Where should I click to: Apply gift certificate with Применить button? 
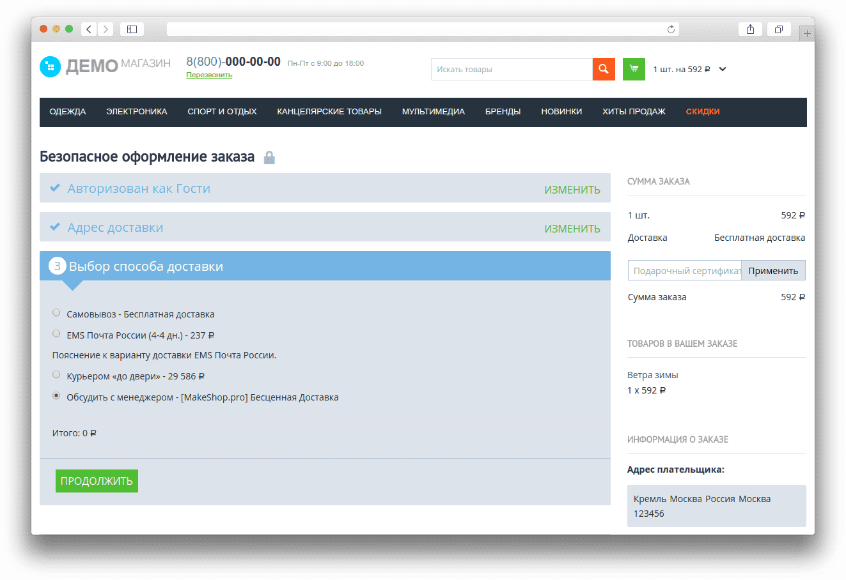(773, 270)
